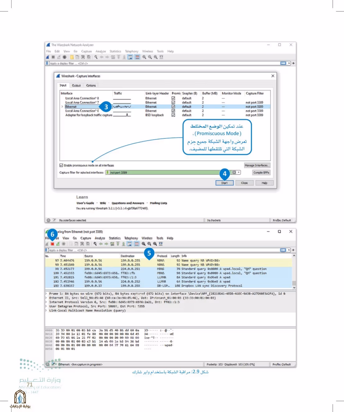The width and height of the screenshot is (344, 412).
Task: Open the Questions and Answers link
Action: tap(128, 203)
